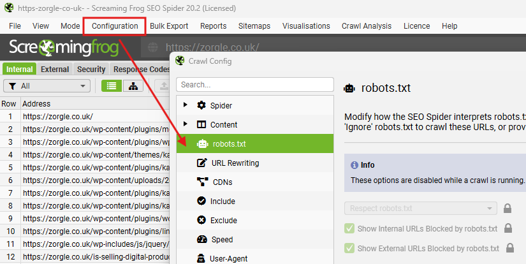Switch to the Response Codes tab
Image resolution: width=526 pixels, height=264 pixels.
point(140,69)
